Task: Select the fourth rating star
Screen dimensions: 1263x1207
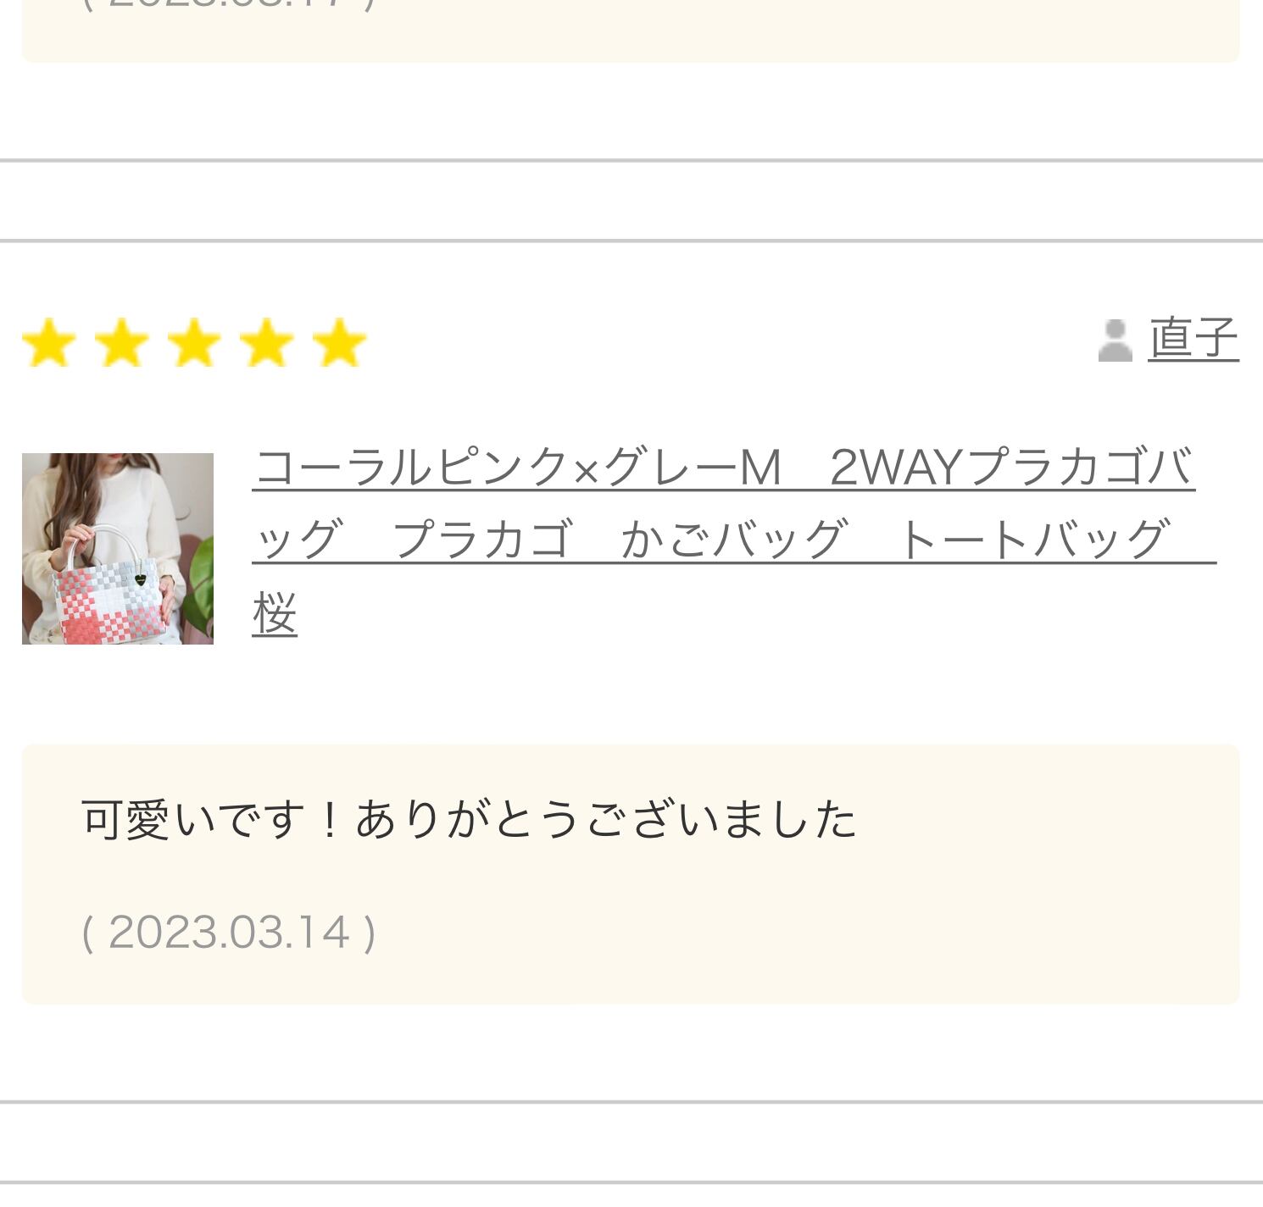Action: [267, 343]
